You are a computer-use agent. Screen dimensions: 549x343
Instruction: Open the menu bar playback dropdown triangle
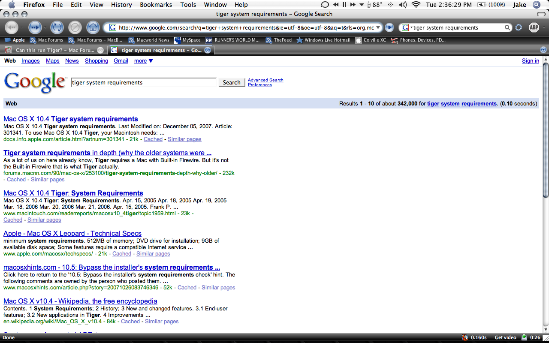tap(362, 5)
